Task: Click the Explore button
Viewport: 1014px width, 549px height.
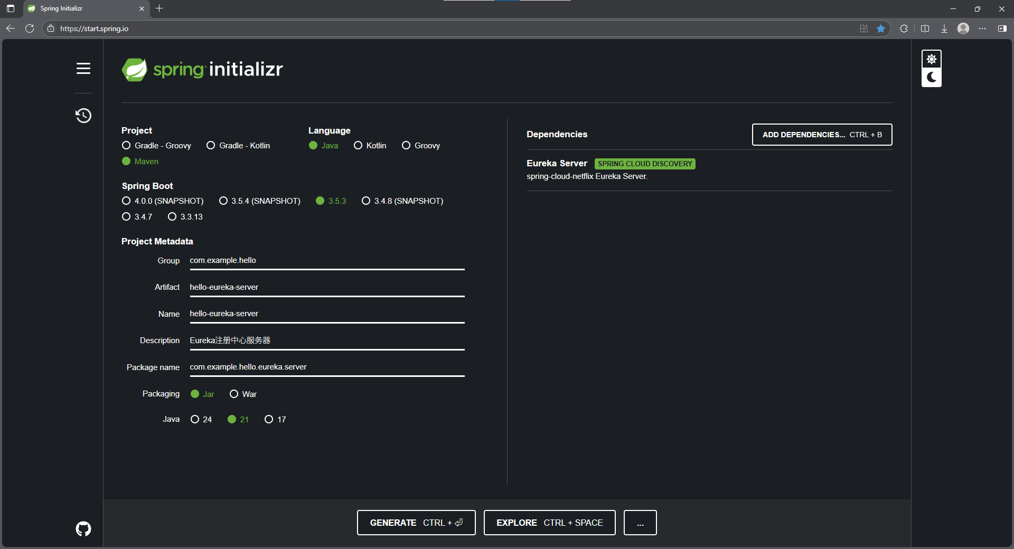Action: click(x=550, y=523)
